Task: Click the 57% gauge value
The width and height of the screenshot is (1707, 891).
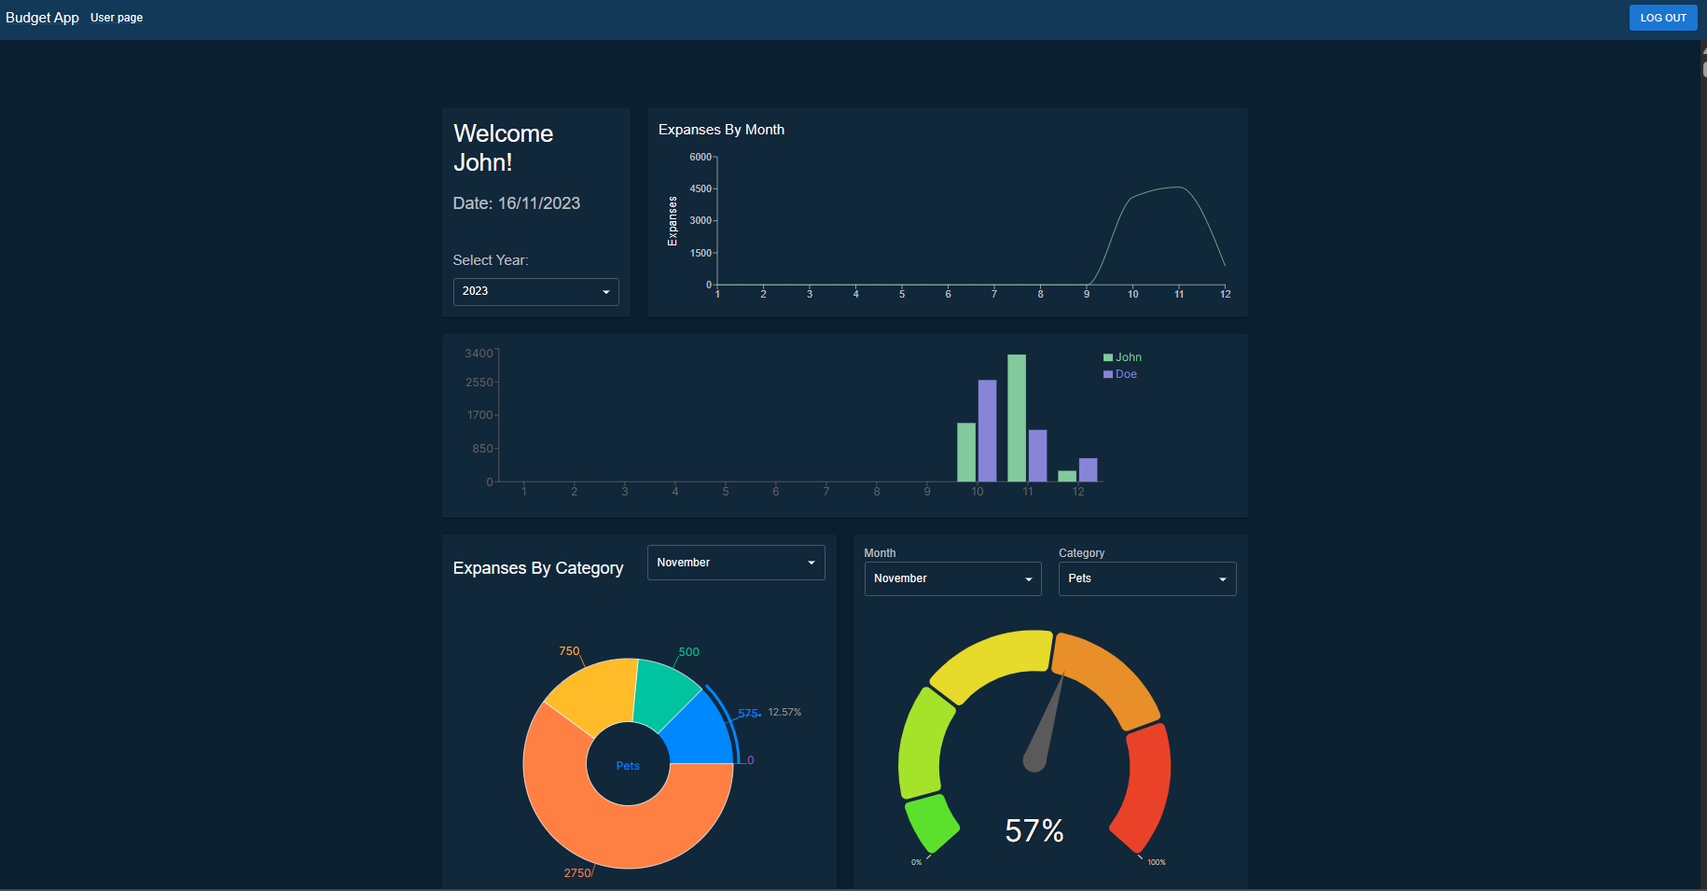Action: pos(1034,830)
